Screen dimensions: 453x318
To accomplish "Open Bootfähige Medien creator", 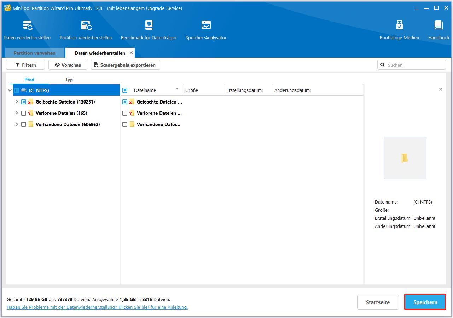I will click(x=399, y=30).
